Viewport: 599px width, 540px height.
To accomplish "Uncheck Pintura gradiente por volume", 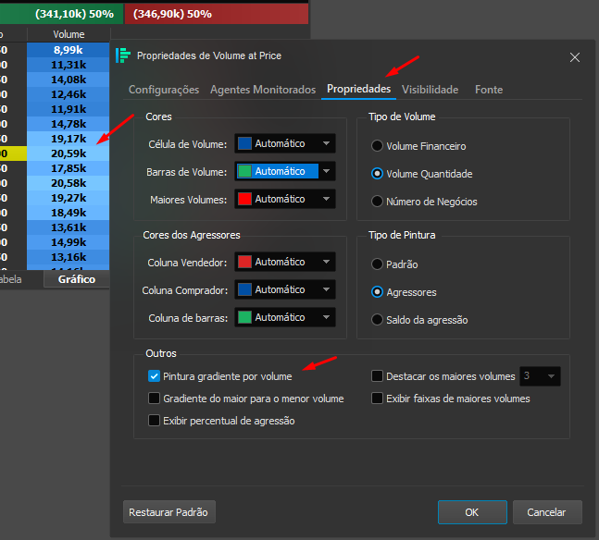I will 154,376.
